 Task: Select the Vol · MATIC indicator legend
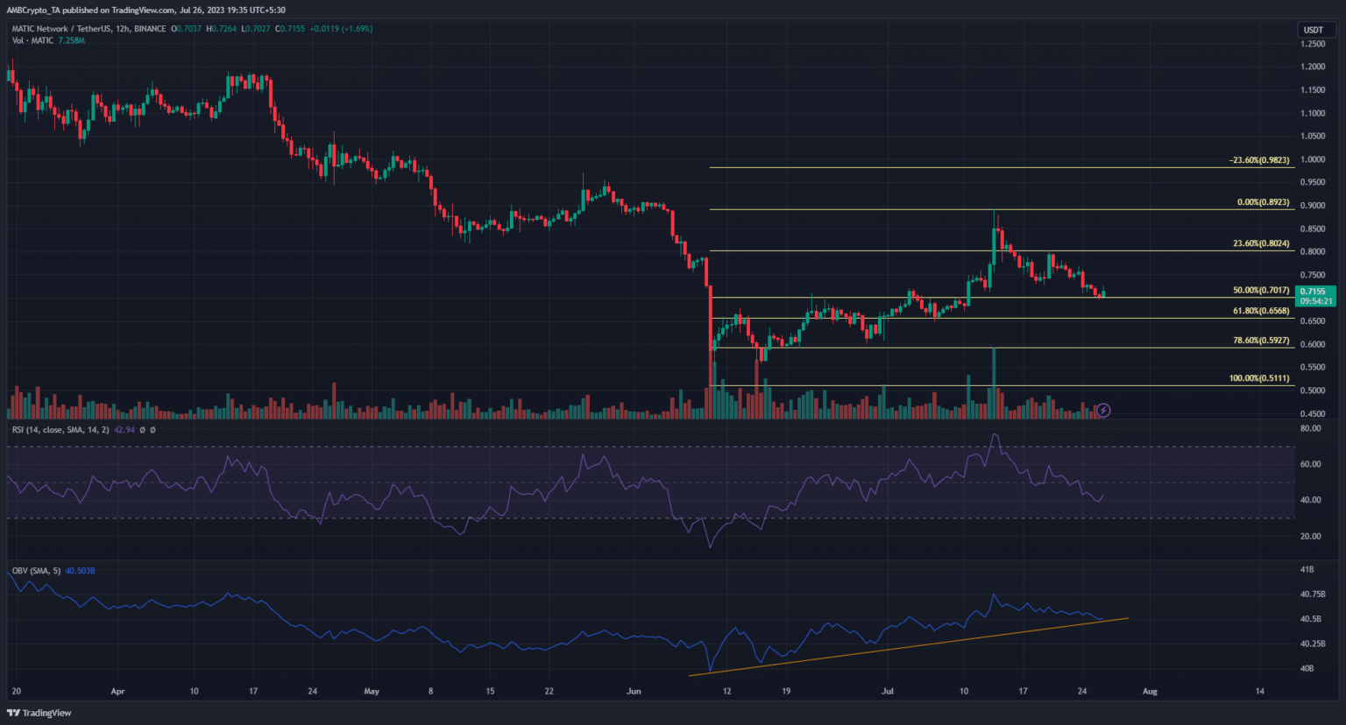click(x=32, y=41)
